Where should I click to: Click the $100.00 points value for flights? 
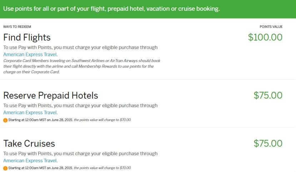(x=265, y=37)
